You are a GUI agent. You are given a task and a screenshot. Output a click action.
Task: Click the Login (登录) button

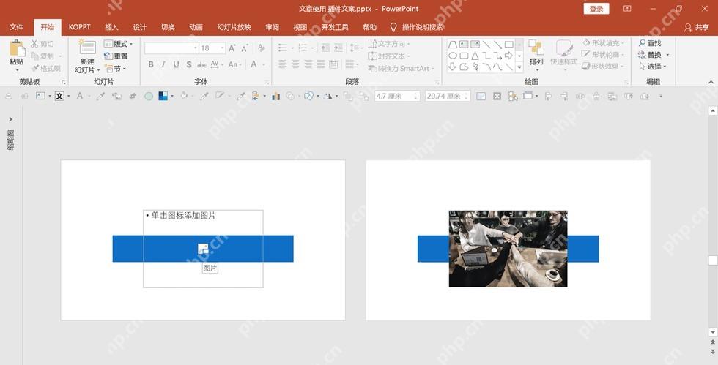[596, 9]
